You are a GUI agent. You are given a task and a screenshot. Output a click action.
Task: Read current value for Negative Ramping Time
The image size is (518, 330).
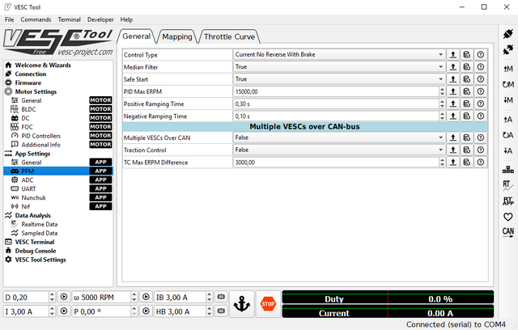453,116
